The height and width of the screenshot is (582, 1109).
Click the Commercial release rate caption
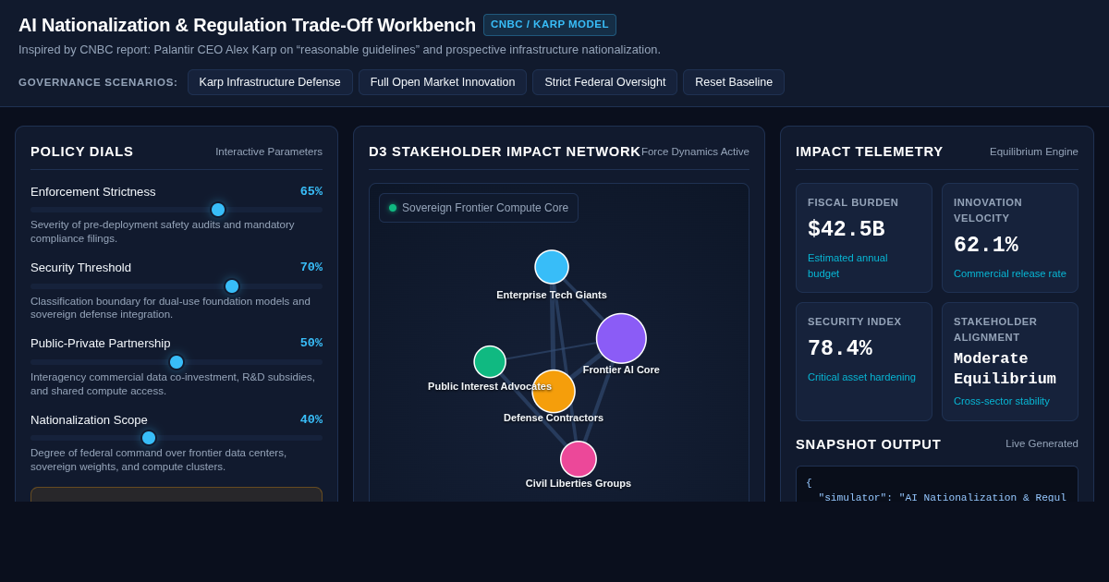(1010, 273)
